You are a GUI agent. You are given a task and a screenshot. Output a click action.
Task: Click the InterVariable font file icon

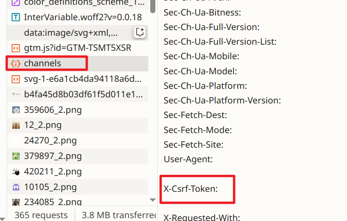pos(16,17)
